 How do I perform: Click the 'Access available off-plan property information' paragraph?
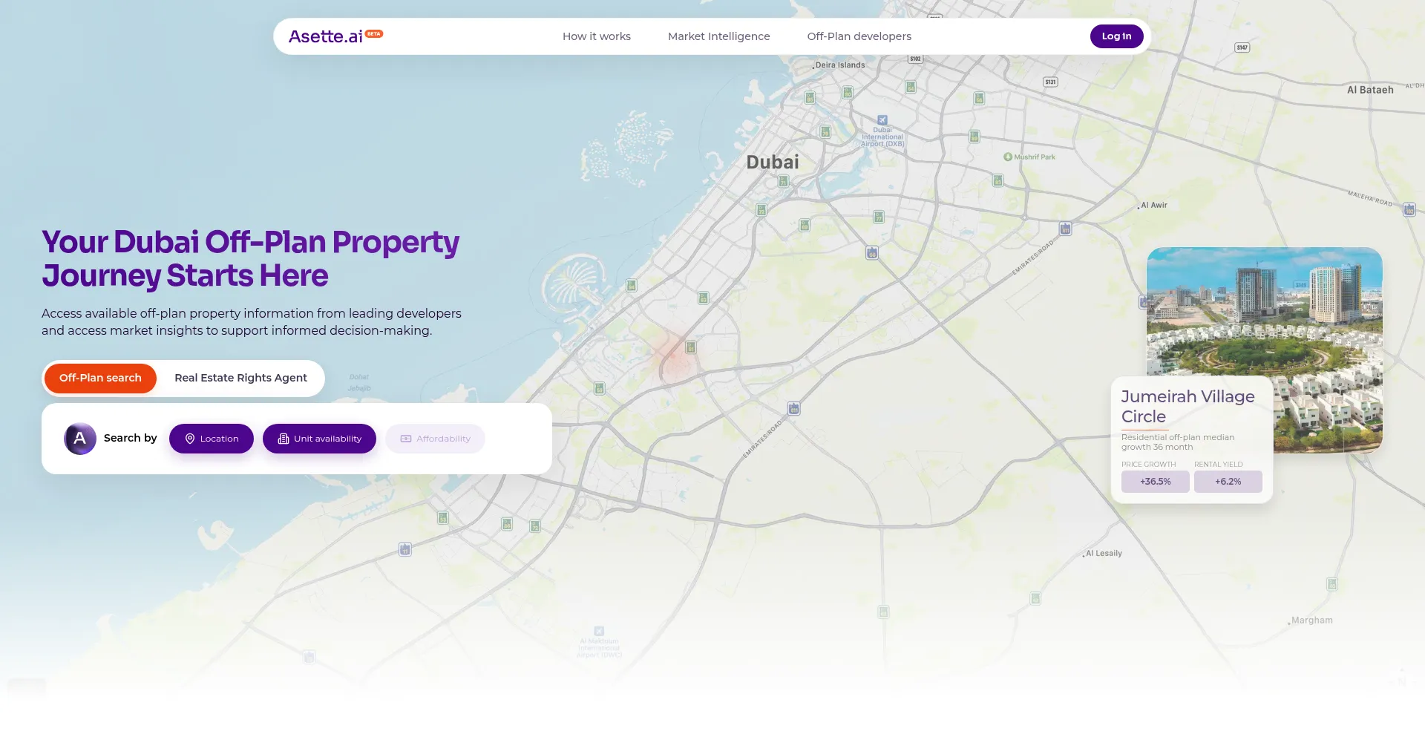click(x=252, y=322)
